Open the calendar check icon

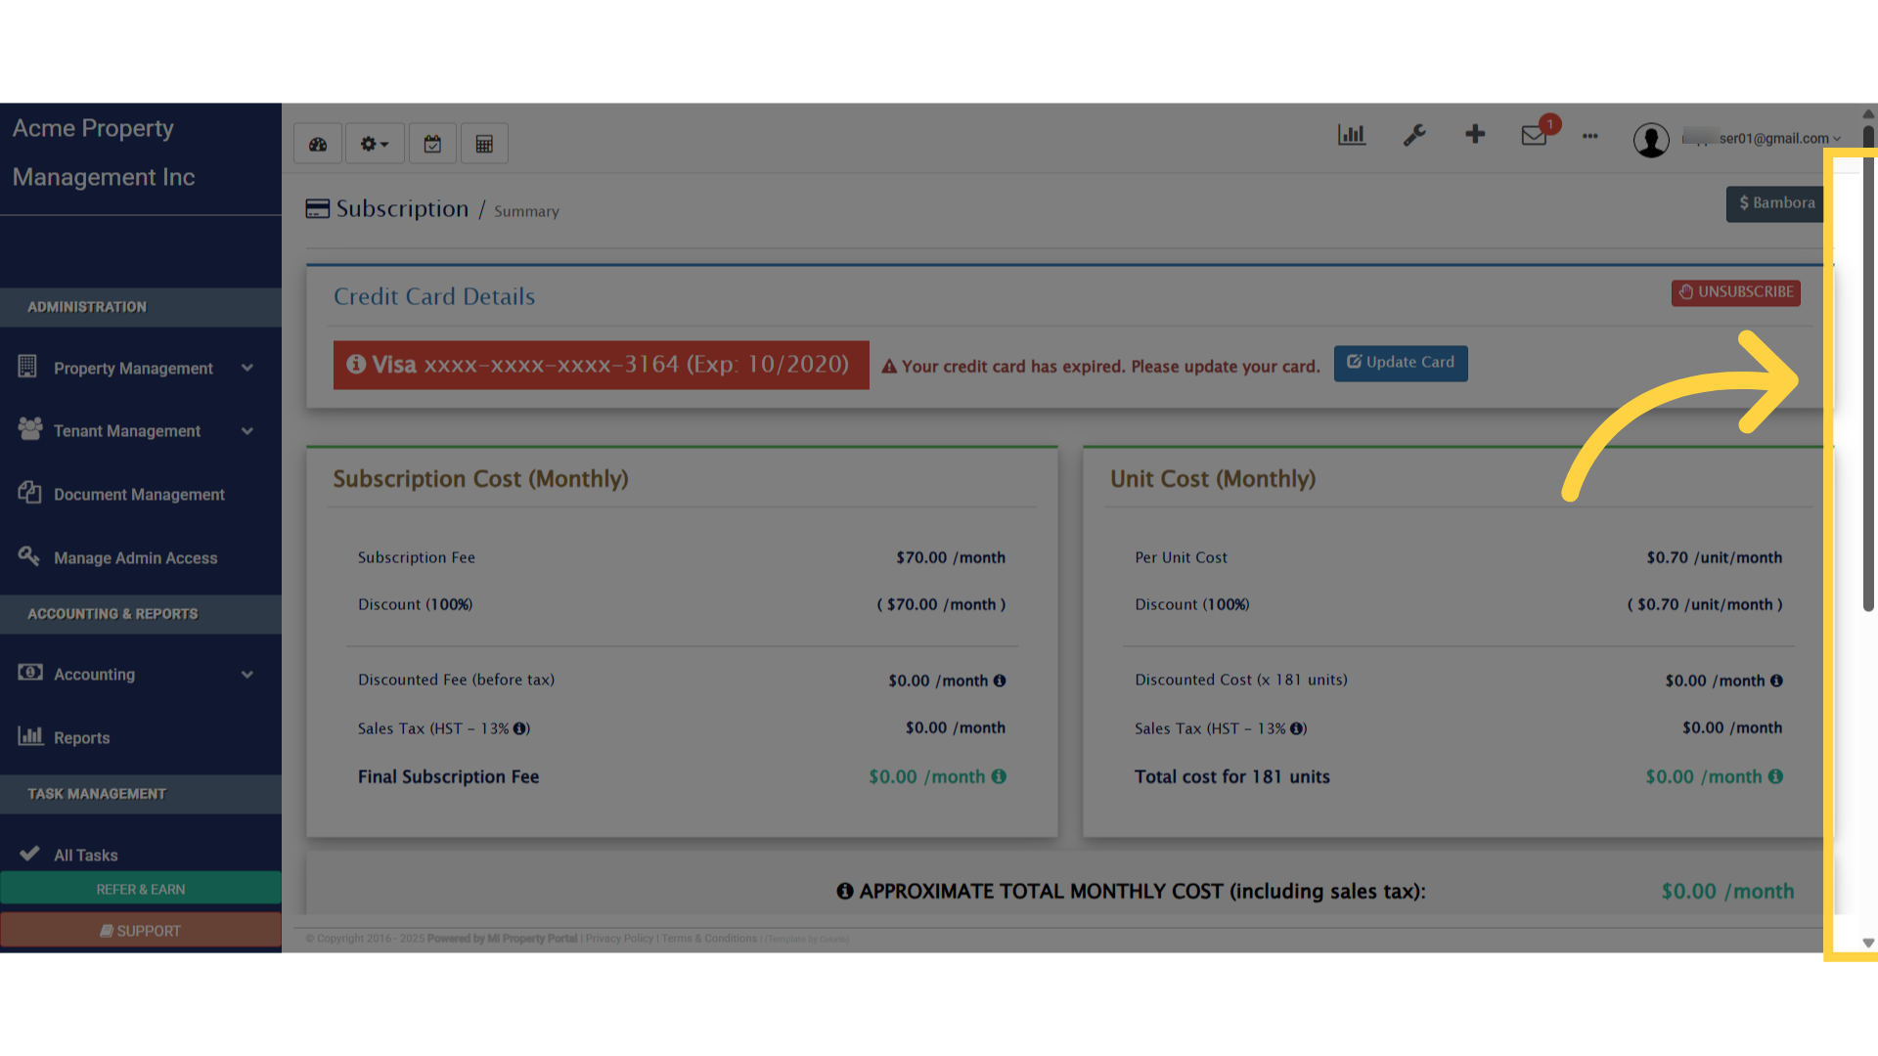(432, 145)
